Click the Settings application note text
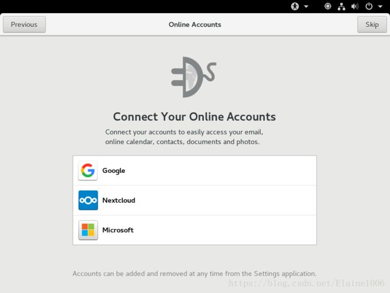390x293 pixels. point(194,274)
